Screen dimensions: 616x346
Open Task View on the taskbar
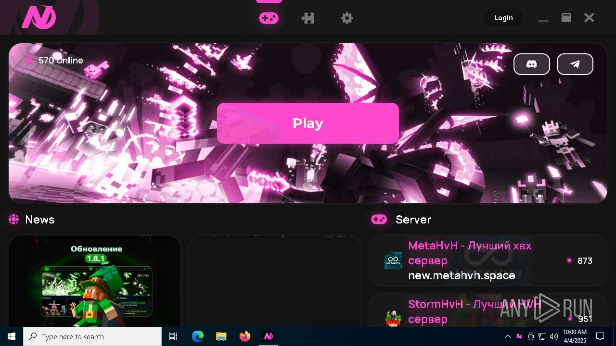(x=173, y=336)
